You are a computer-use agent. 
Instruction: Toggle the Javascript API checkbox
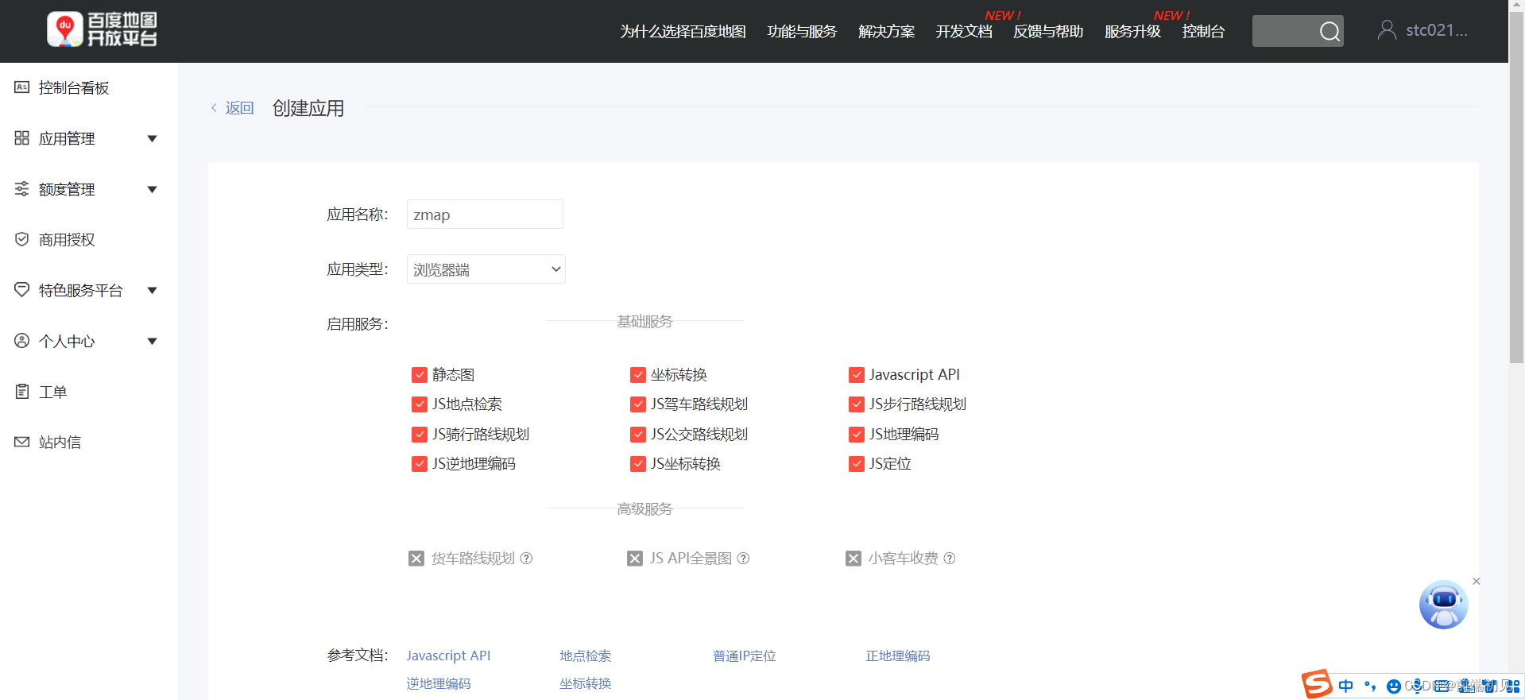click(857, 375)
